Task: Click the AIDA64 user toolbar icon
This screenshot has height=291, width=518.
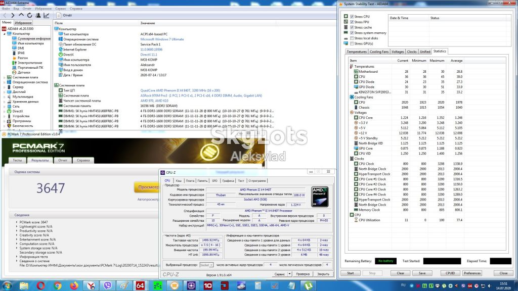Action: point(38,15)
